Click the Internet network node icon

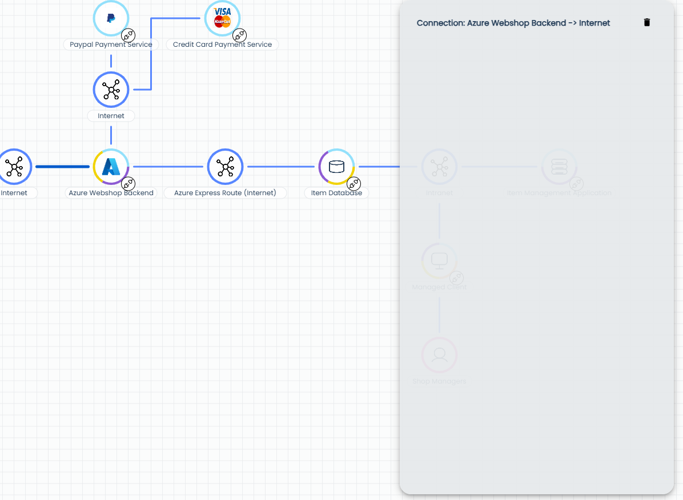point(111,90)
